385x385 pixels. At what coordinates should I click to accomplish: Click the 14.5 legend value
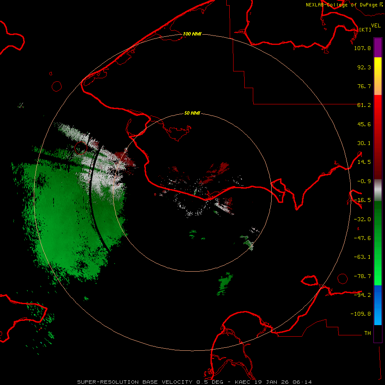pyautogui.click(x=364, y=162)
